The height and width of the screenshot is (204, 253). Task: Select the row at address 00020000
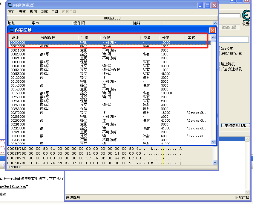tap(110, 54)
